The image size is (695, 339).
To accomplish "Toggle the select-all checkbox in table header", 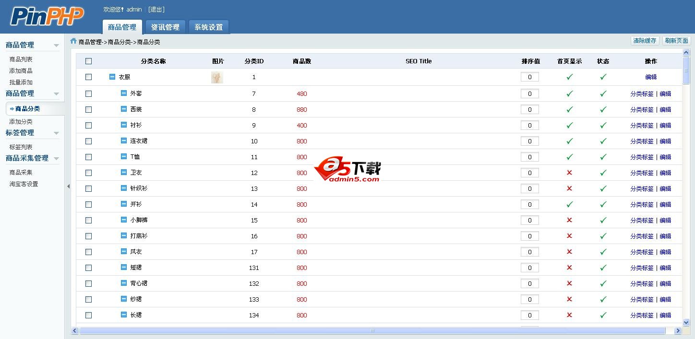I will point(88,61).
